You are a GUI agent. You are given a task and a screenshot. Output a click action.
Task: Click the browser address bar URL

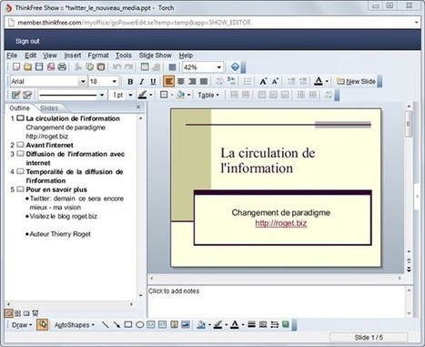pyautogui.click(x=134, y=23)
